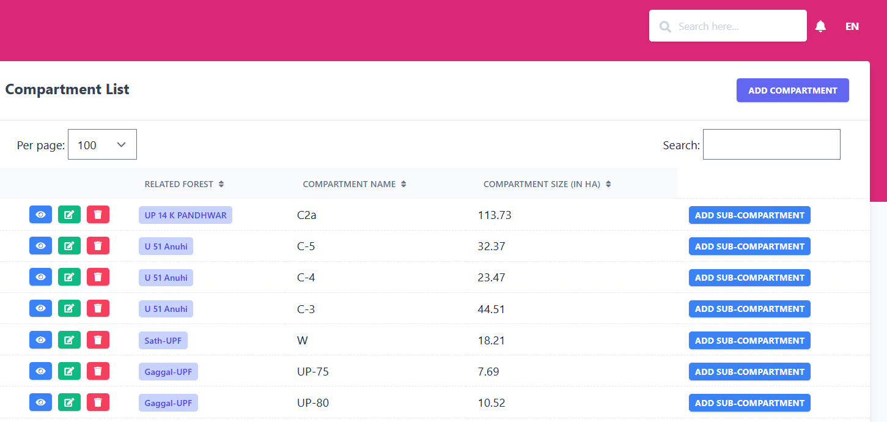Open the notifications bell icon
The image size is (887, 422).
click(x=820, y=26)
